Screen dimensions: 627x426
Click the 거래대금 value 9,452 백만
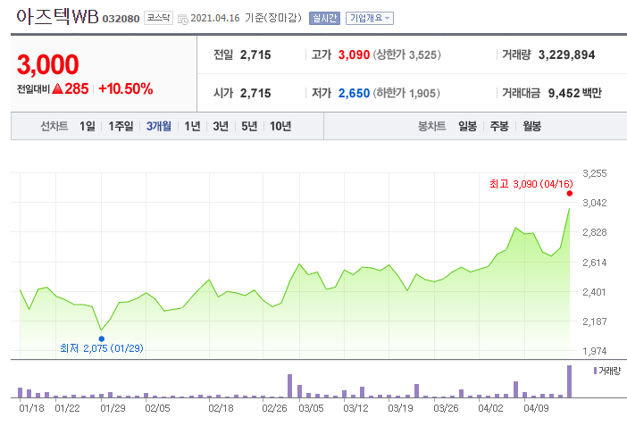(x=574, y=93)
